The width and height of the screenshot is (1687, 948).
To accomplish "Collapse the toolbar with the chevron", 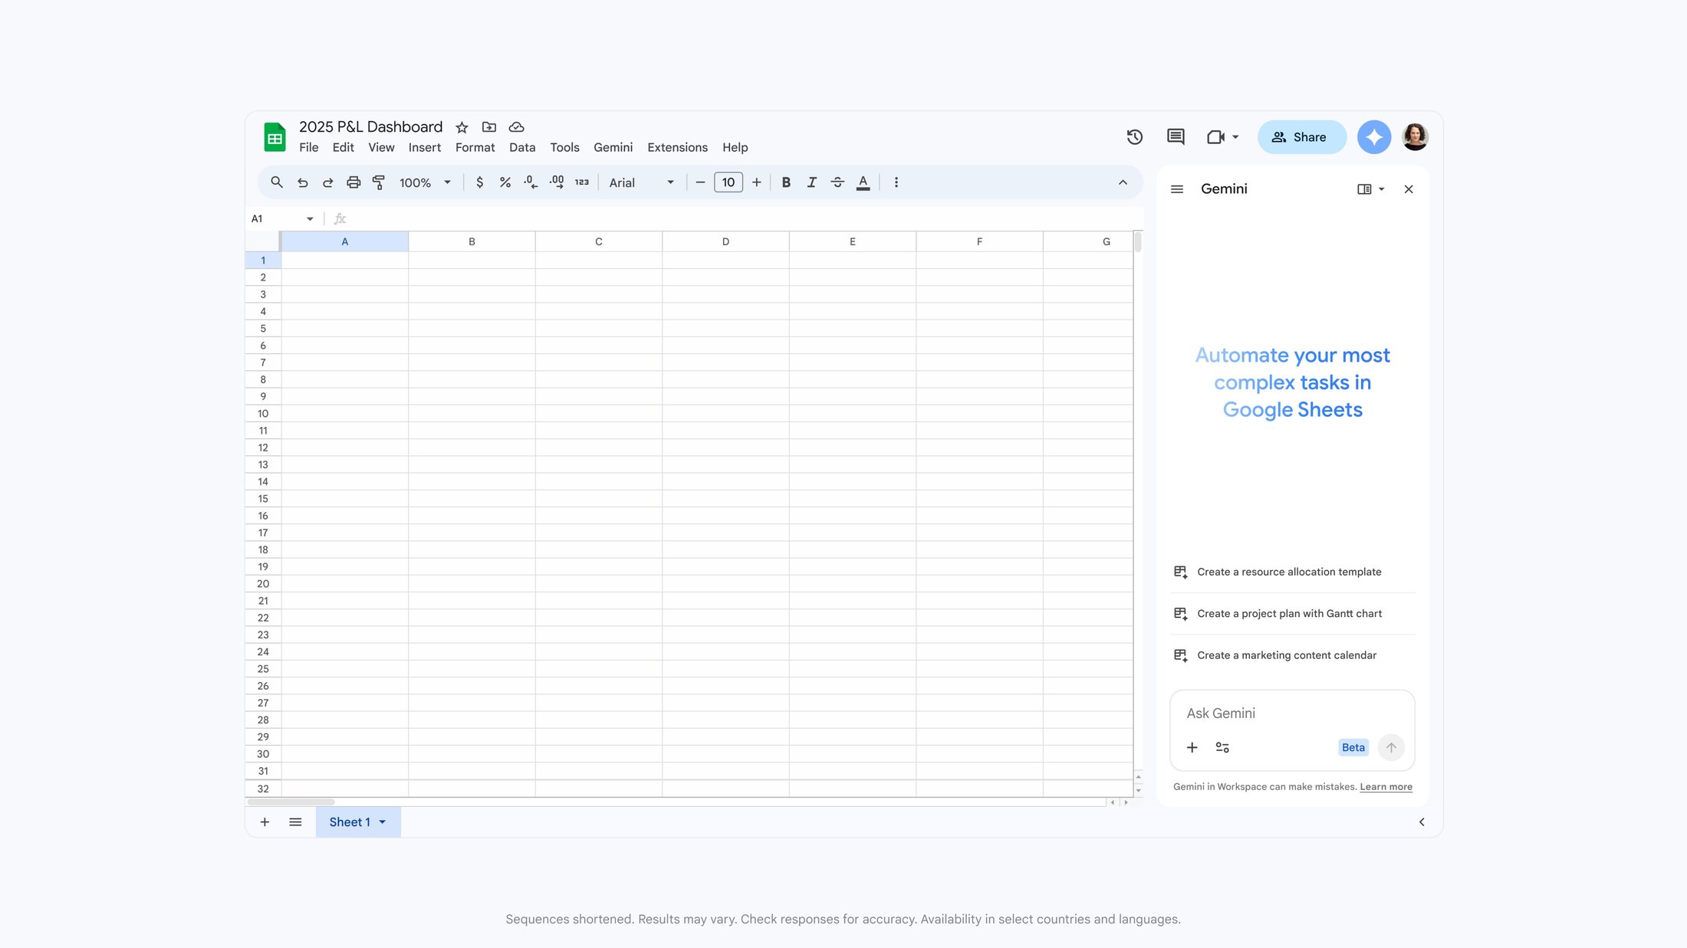I will click(1122, 182).
